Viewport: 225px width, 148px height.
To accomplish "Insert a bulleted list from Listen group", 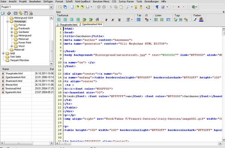I will (x=156, y=19).
